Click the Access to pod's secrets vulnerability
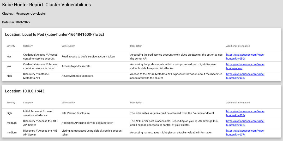Screen dimensions: 283x141 [76, 66]
